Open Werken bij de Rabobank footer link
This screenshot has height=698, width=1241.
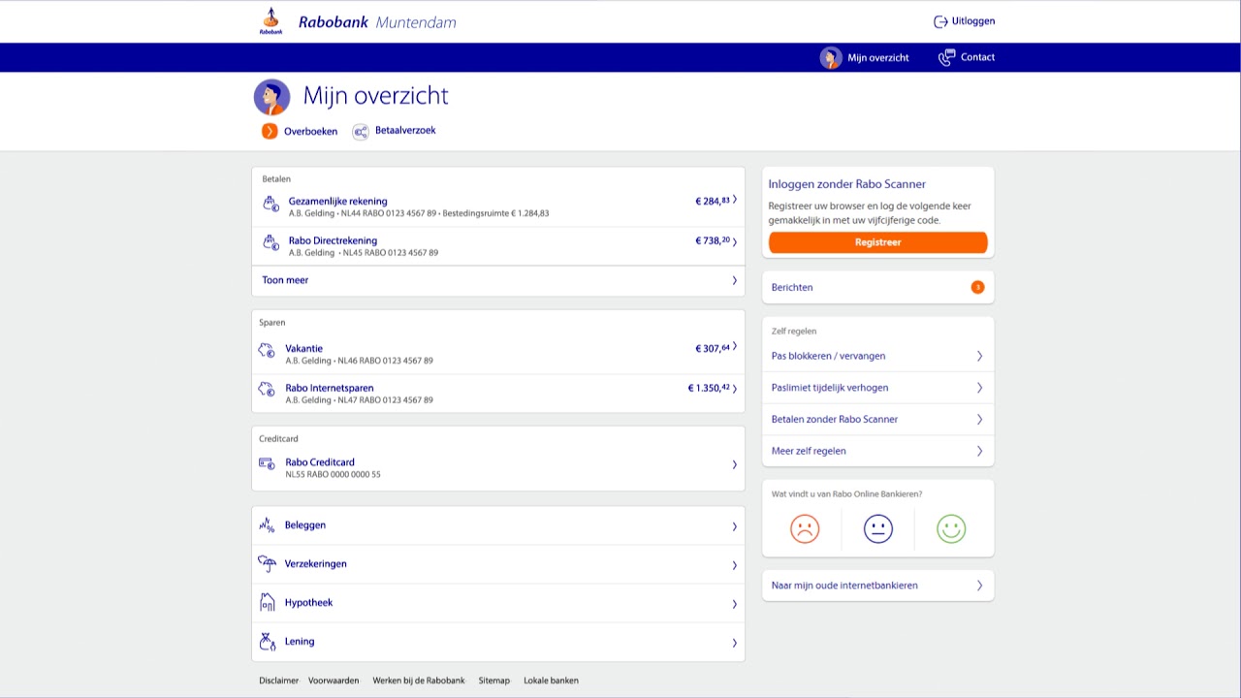pyautogui.click(x=419, y=681)
